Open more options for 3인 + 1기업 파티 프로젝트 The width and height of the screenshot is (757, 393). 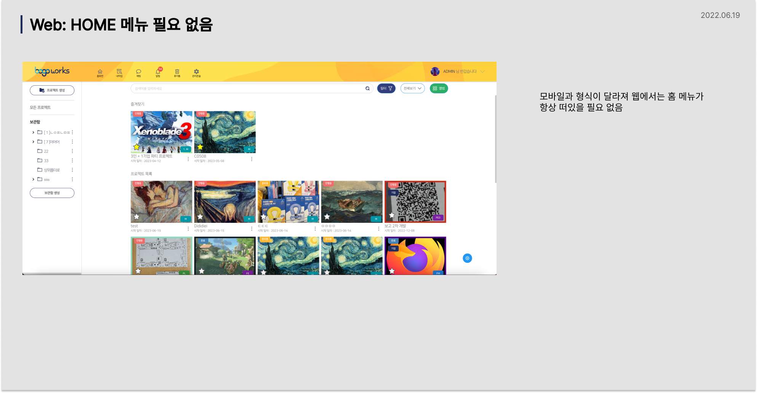[x=188, y=159]
